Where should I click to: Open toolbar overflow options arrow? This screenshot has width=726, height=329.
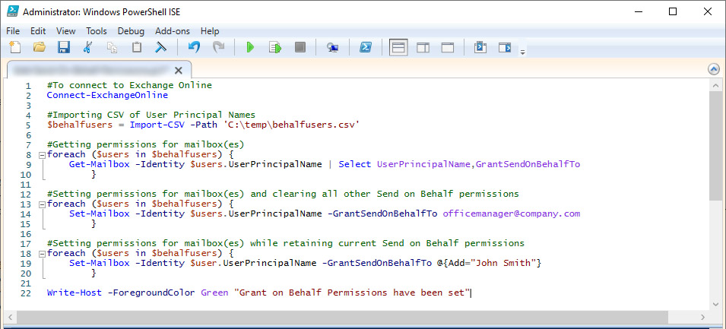point(523,52)
